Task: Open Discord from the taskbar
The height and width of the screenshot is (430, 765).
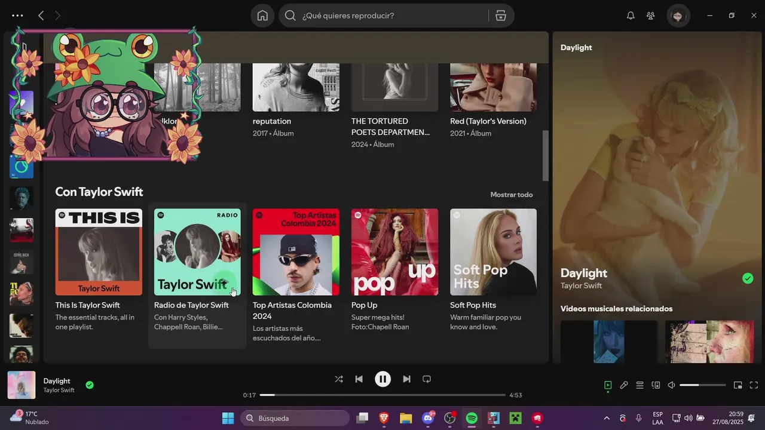Action: click(428, 418)
